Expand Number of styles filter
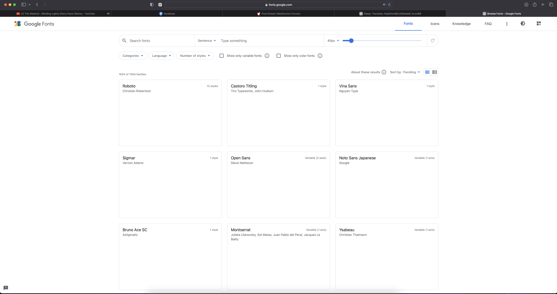 [195, 56]
